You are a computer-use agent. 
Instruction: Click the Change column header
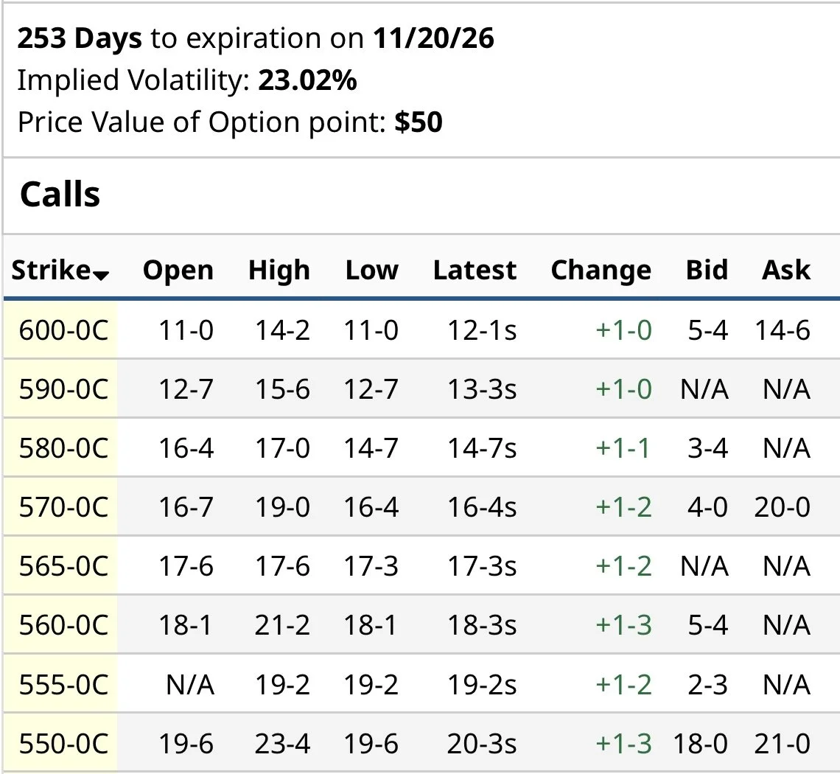tap(601, 271)
